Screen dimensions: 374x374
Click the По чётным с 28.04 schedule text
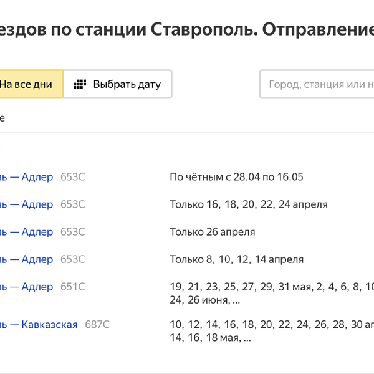click(x=236, y=177)
